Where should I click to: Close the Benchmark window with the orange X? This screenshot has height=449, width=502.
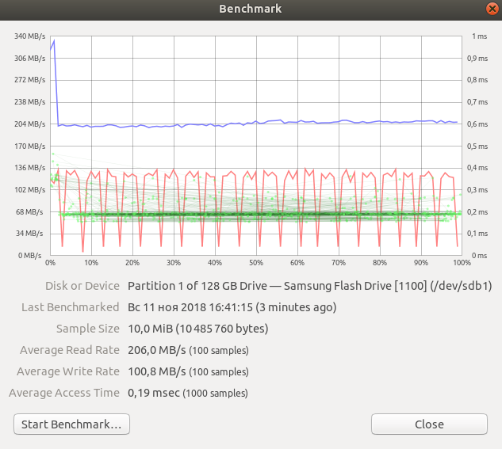click(x=492, y=9)
